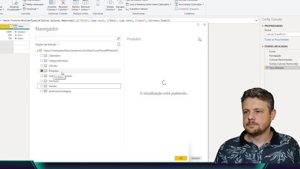Select the Clientes list item
Screen dimensions: 300x169
(53, 66)
